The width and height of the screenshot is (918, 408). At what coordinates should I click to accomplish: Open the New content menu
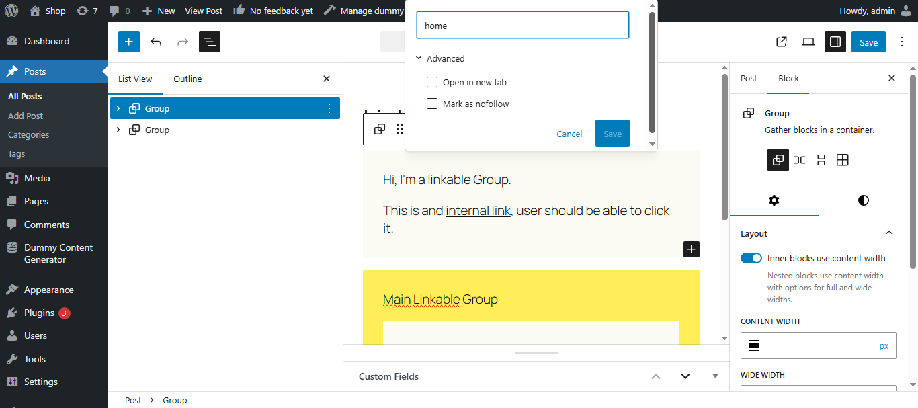(159, 11)
